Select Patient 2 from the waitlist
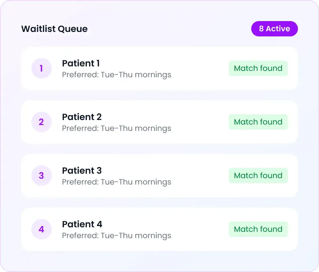This screenshot has height=272, width=319. (x=82, y=117)
